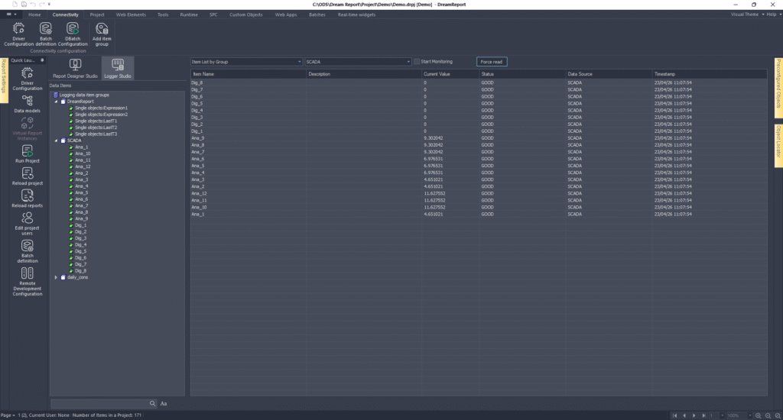The width and height of the screenshot is (783, 420).
Task: Open the Home ribbon tab
Action: coord(34,15)
